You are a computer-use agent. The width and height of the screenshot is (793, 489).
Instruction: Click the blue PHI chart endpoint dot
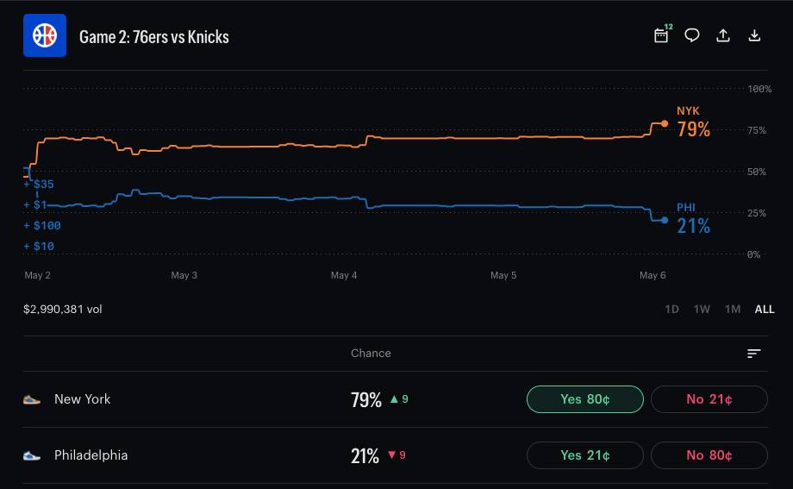[665, 220]
